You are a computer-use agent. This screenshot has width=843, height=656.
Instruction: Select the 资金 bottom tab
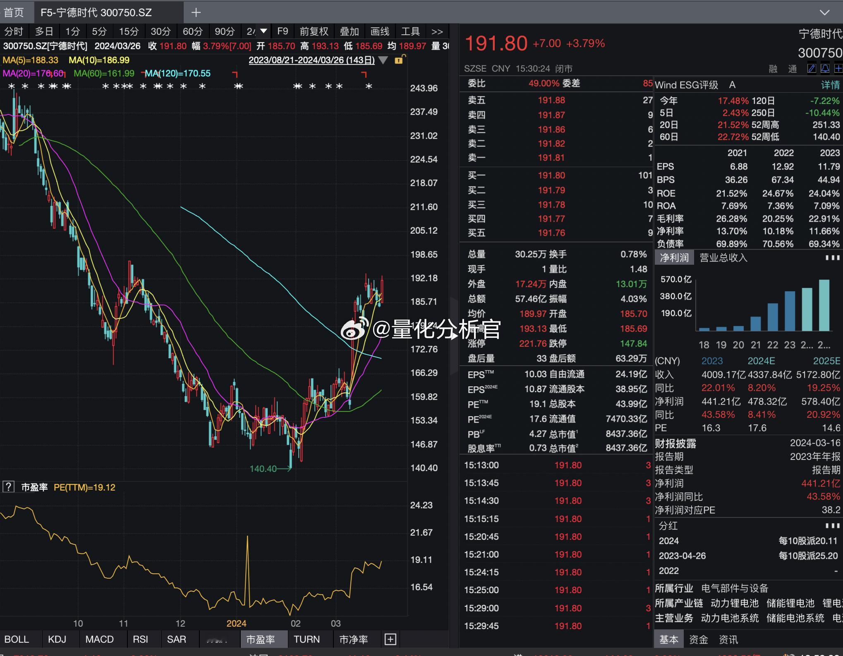[x=699, y=639]
